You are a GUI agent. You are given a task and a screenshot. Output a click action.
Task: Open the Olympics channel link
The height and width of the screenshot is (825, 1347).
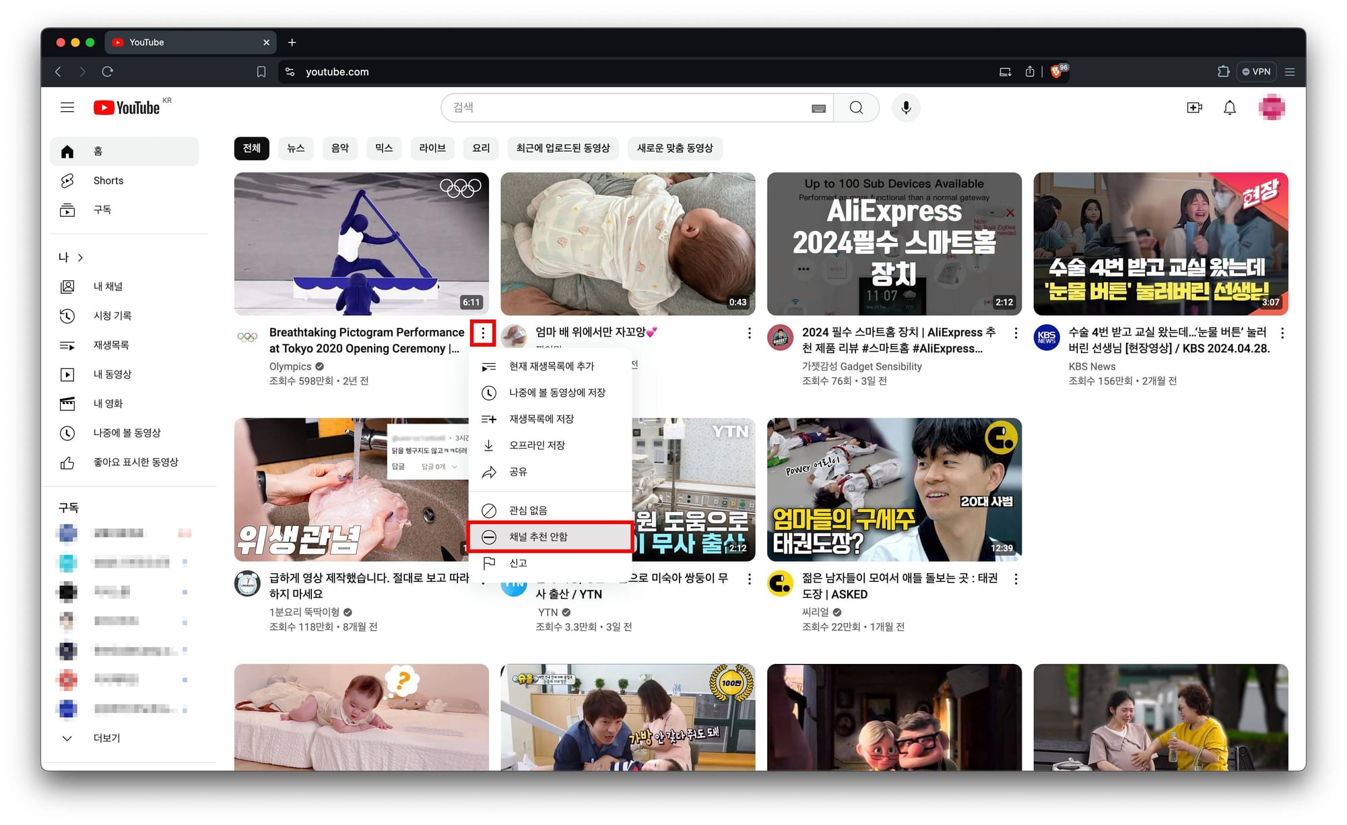290,366
